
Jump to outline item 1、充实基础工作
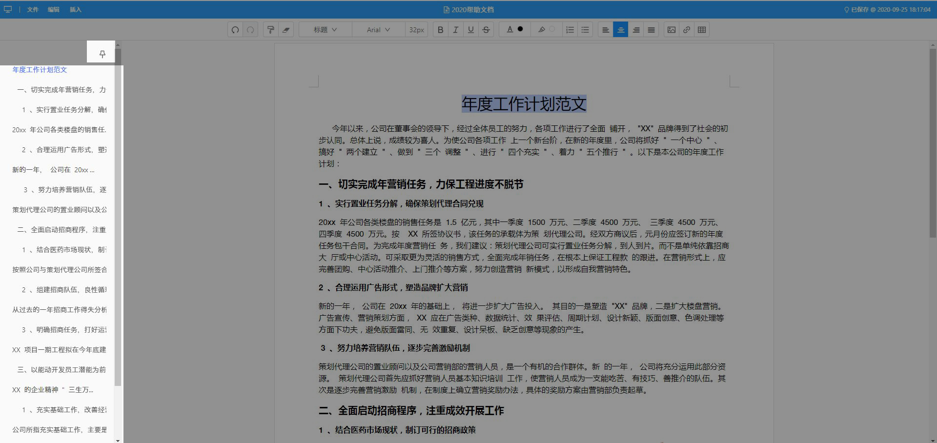[64, 410]
